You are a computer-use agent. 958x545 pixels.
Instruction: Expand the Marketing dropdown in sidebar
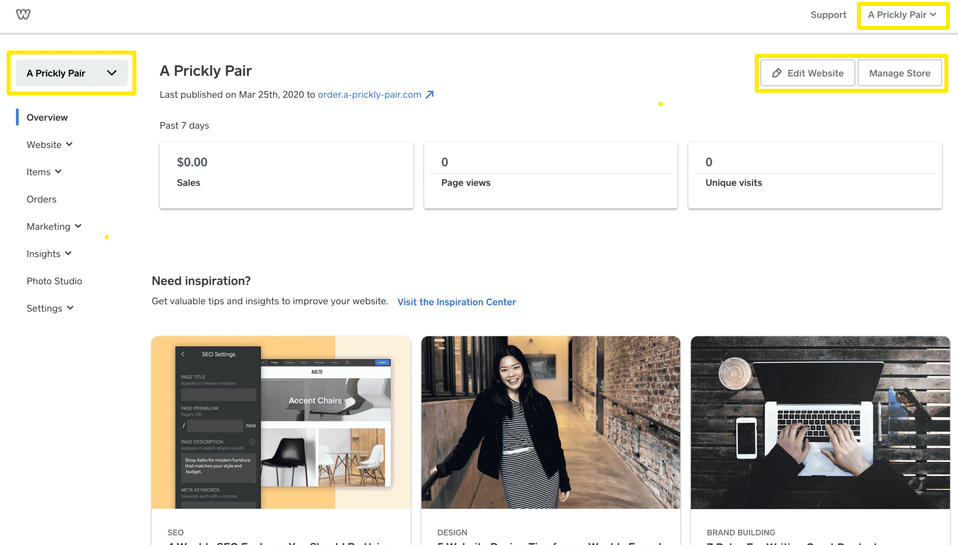pos(53,226)
